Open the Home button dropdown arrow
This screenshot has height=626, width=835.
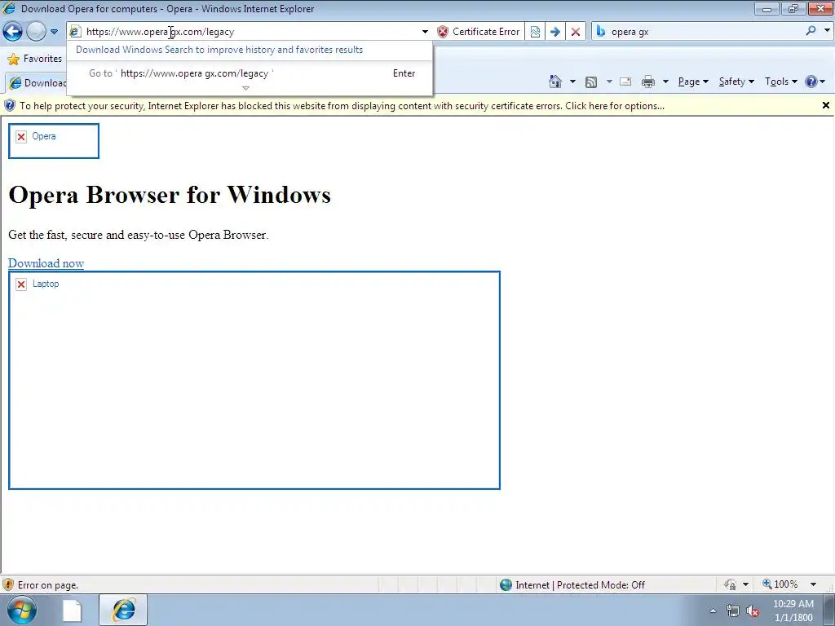pos(572,82)
